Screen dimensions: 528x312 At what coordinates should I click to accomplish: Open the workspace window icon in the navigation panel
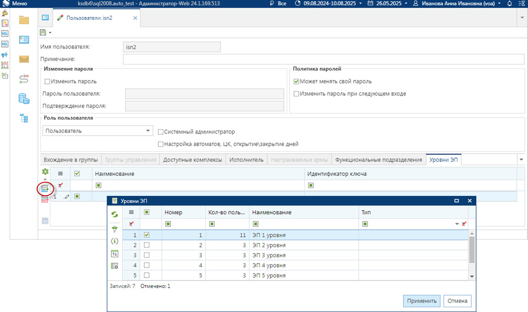(x=24, y=40)
